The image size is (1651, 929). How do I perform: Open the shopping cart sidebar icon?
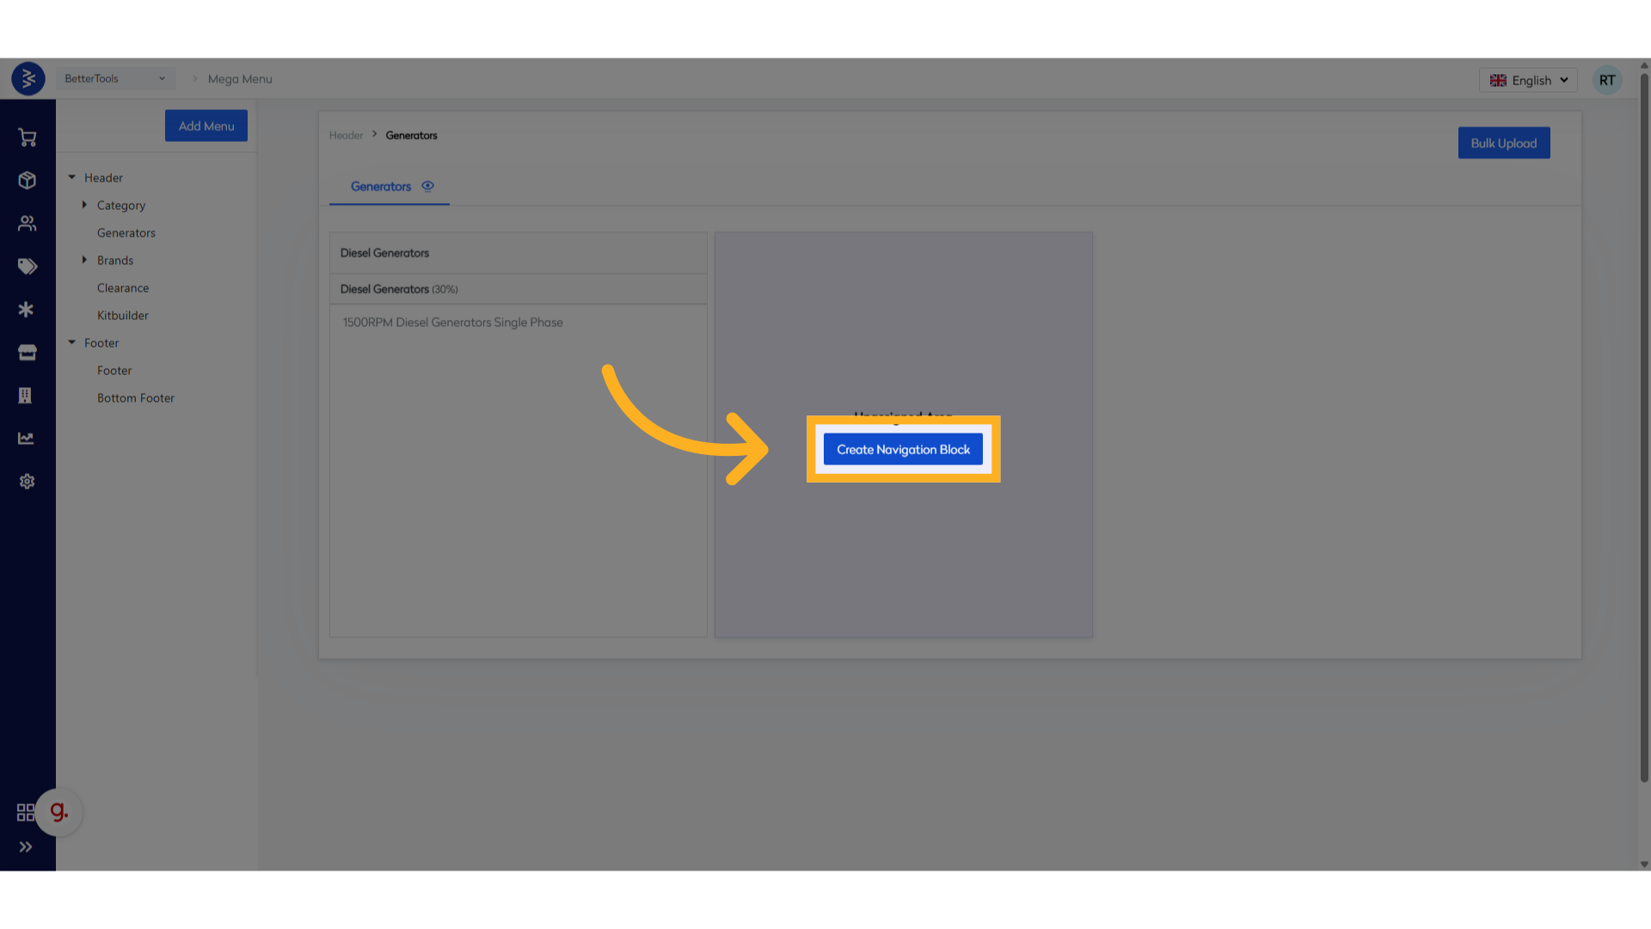(x=27, y=138)
